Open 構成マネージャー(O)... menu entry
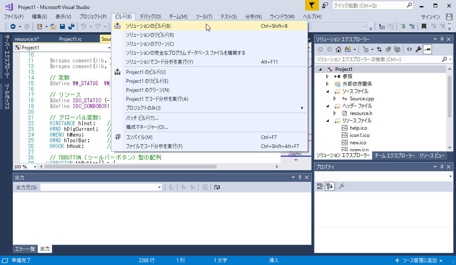This screenshot has height=265, width=456. [209, 127]
